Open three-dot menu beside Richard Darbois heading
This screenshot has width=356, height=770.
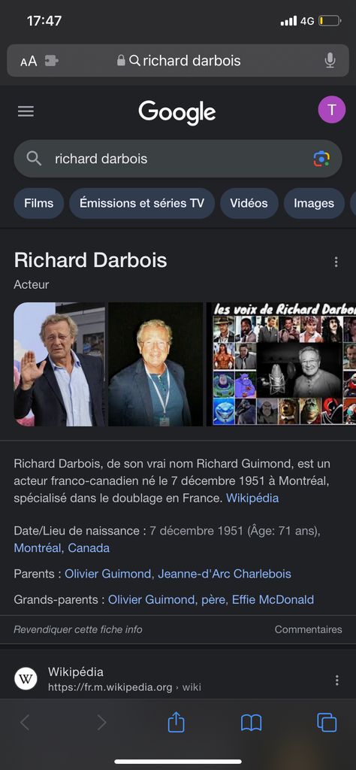[336, 262]
